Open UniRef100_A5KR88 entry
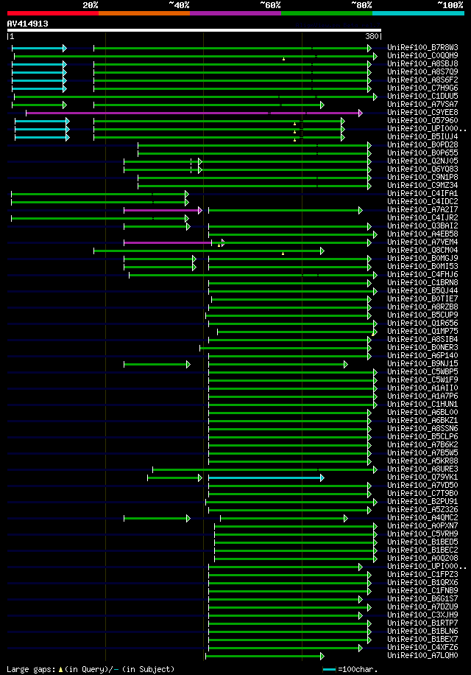The height and width of the screenshot is (675, 471). [422, 461]
